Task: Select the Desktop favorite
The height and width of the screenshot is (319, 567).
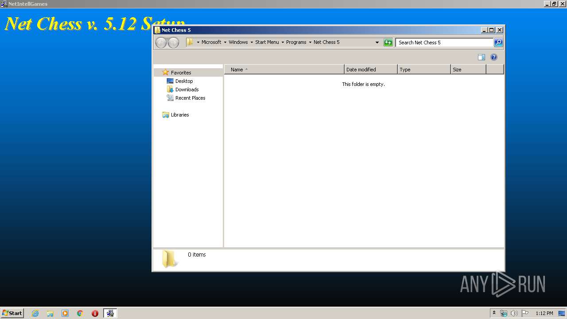Action: tap(184, 81)
